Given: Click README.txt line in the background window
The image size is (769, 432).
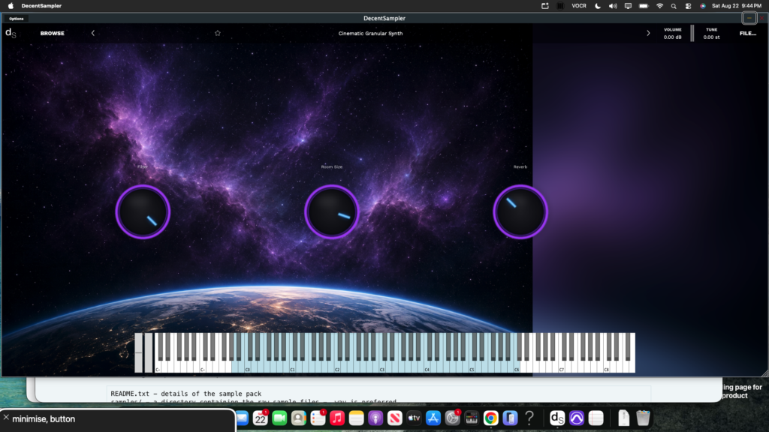Looking at the screenshot, I should (186, 393).
